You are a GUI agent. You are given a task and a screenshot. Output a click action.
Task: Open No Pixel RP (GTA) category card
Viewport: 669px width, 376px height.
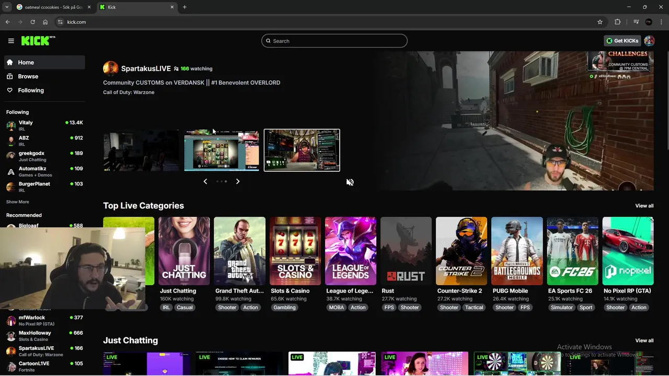coord(628,251)
